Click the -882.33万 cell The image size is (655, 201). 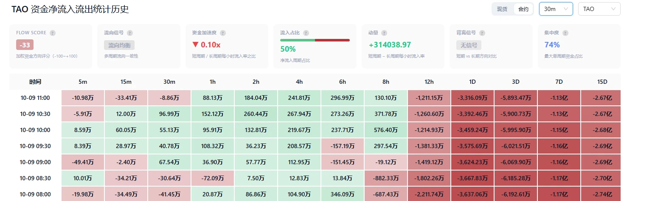386,178
